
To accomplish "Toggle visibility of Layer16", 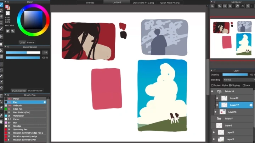I will pyautogui.click(x=217, y=98).
